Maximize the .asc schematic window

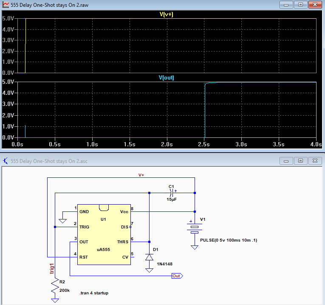[x=300, y=161]
